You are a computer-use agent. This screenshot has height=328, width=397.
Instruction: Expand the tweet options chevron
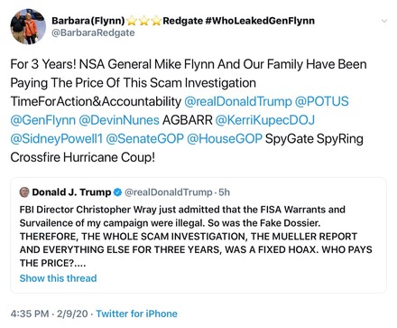click(x=384, y=21)
